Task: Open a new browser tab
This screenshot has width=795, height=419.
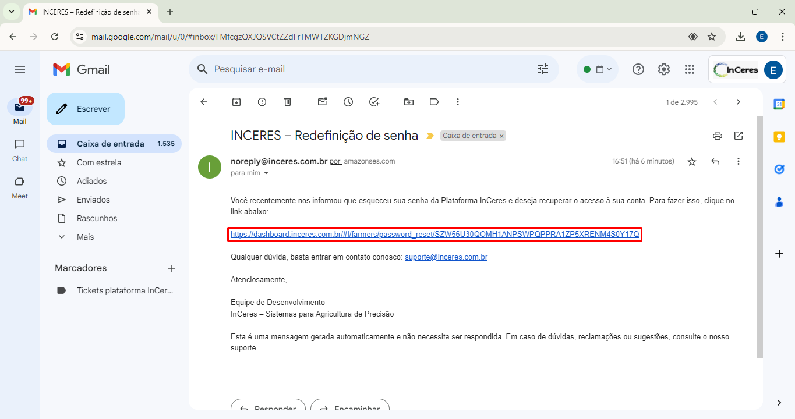Action: tap(170, 12)
